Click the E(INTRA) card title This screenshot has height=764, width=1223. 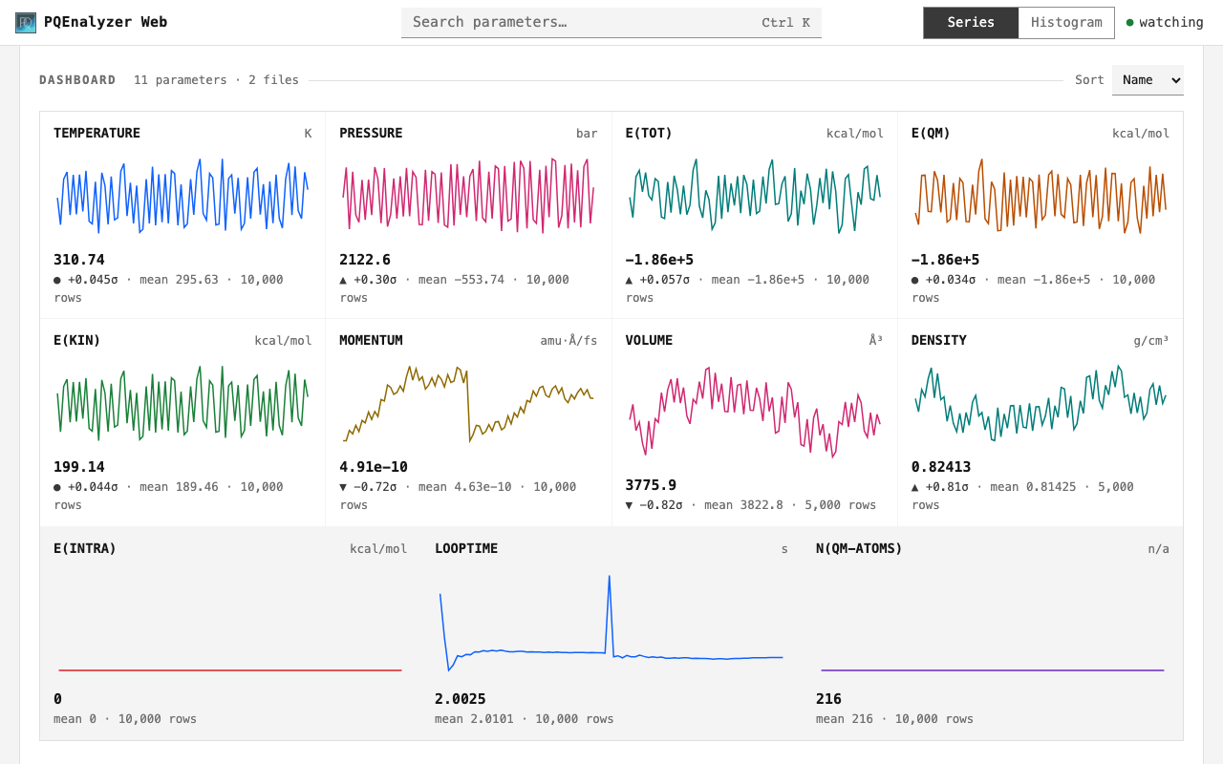pos(85,549)
